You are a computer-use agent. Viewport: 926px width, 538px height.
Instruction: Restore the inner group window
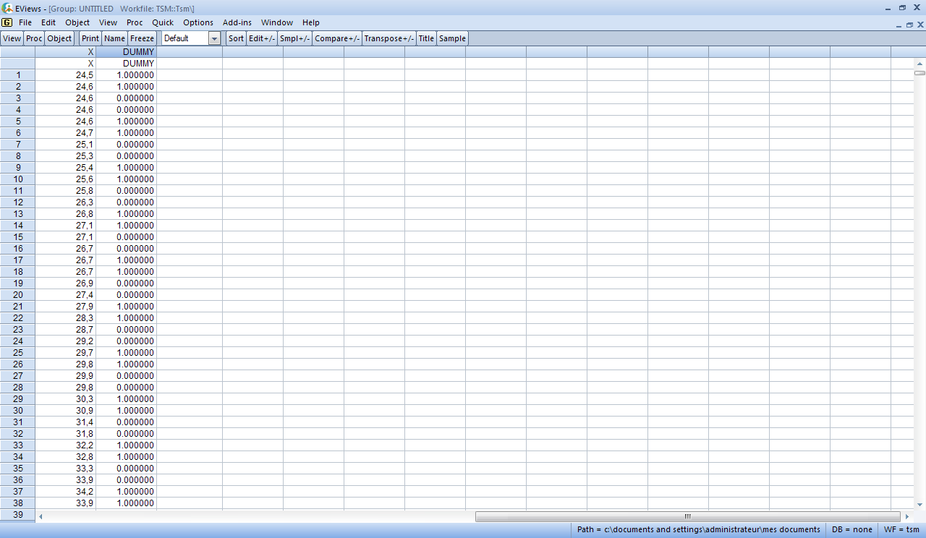click(x=909, y=24)
